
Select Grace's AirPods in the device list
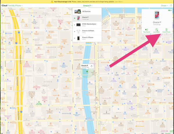[87, 32]
